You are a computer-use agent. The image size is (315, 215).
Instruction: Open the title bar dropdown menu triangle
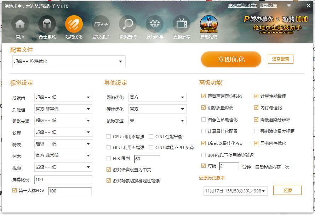[x=289, y=5]
